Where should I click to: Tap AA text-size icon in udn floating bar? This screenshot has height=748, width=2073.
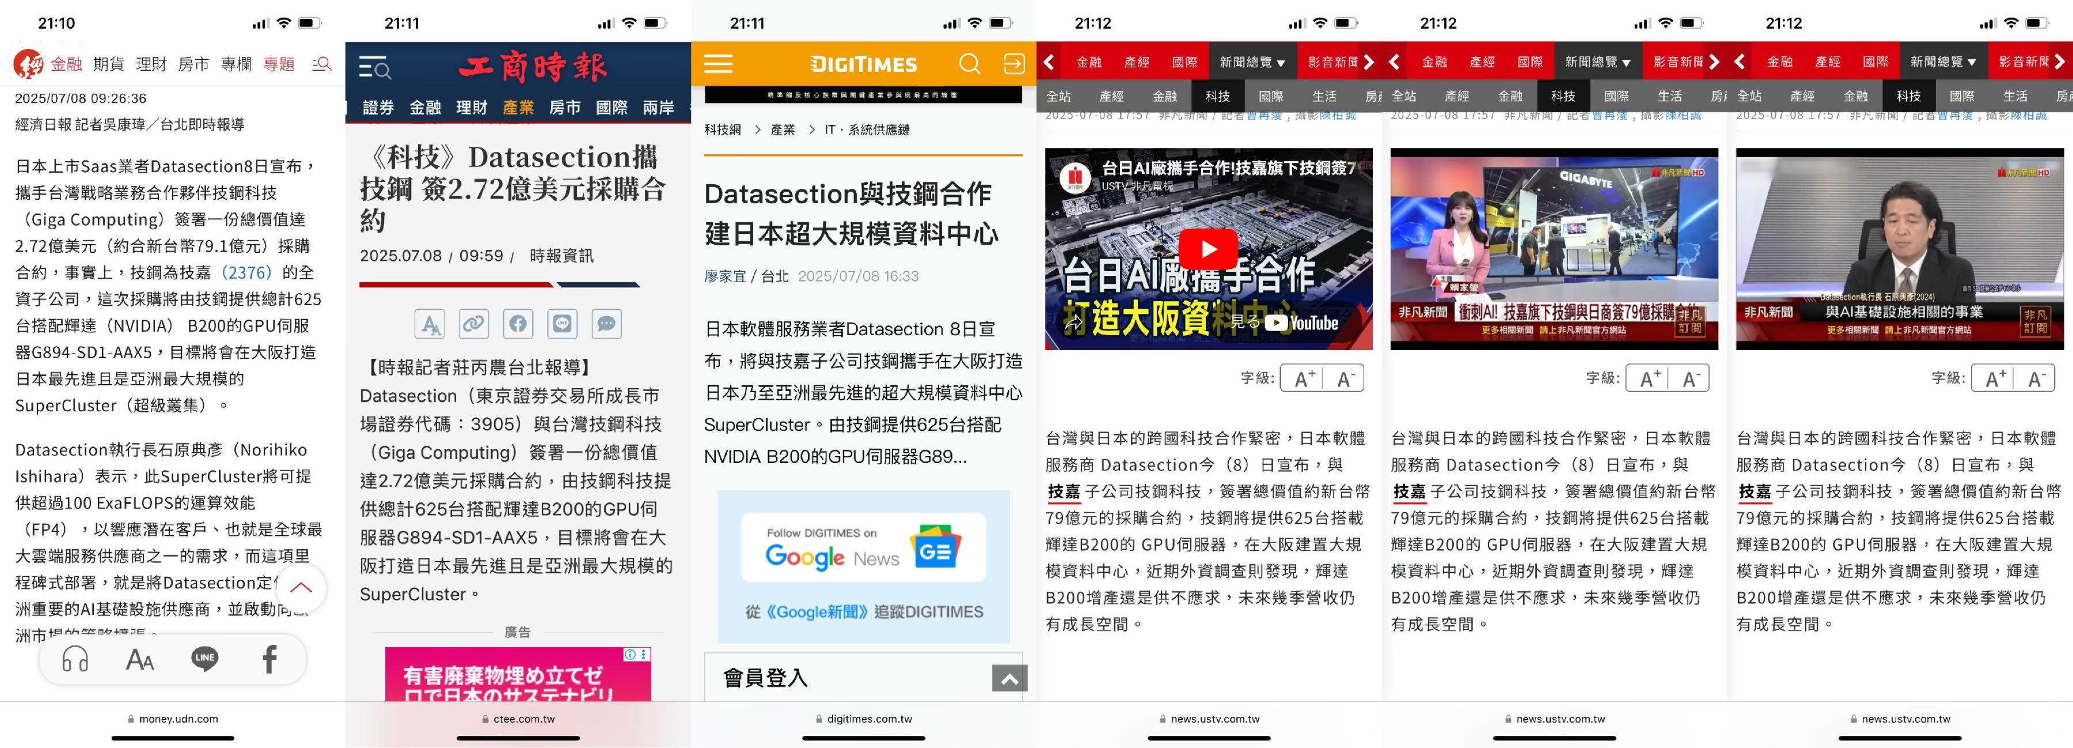pyautogui.click(x=139, y=659)
